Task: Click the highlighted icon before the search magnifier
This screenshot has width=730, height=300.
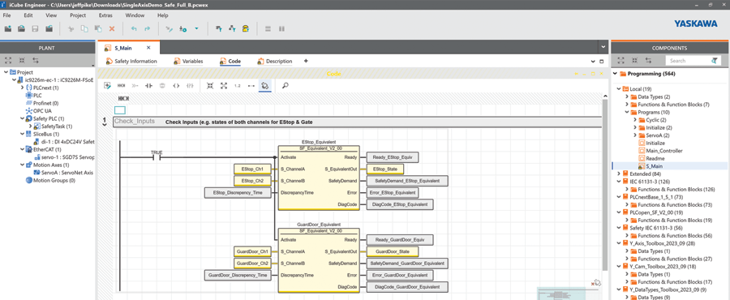Action: pos(265,86)
